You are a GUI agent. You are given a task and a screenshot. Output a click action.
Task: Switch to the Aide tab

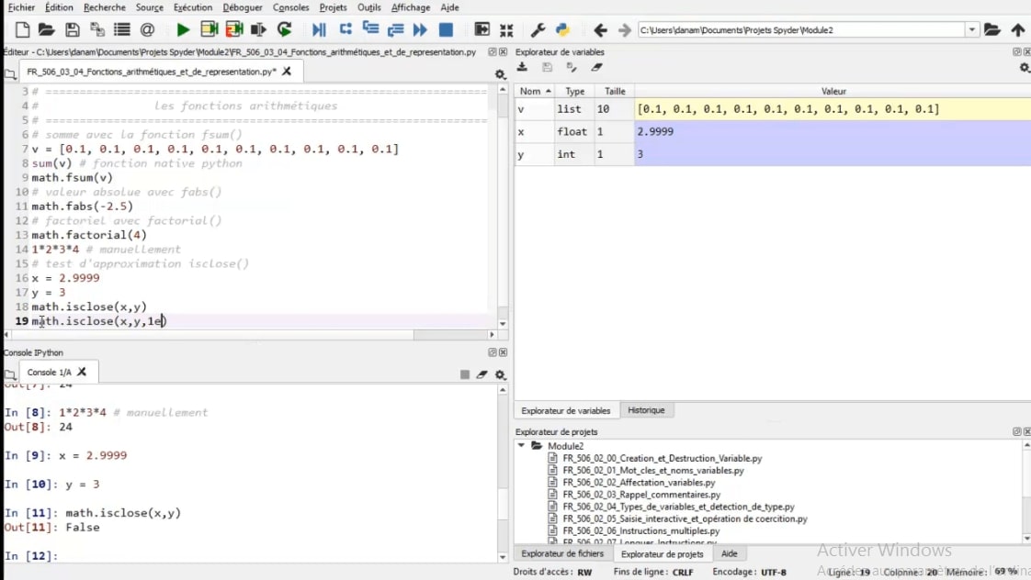coord(729,553)
